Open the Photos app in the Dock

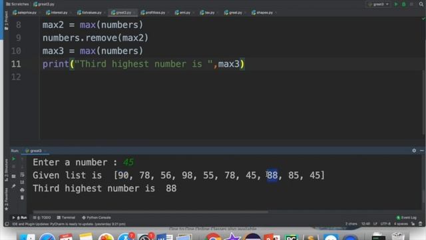(106, 237)
